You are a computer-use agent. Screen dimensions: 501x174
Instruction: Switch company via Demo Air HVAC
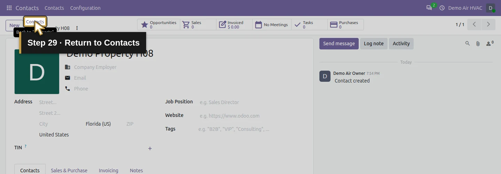point(465,8)
